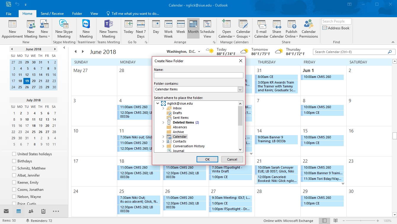This screenshot has width=397, height=224.
Task: Expand the Washington, D.C. weather location dropdown
Action: pyautogui.click(x=199, y=52)
